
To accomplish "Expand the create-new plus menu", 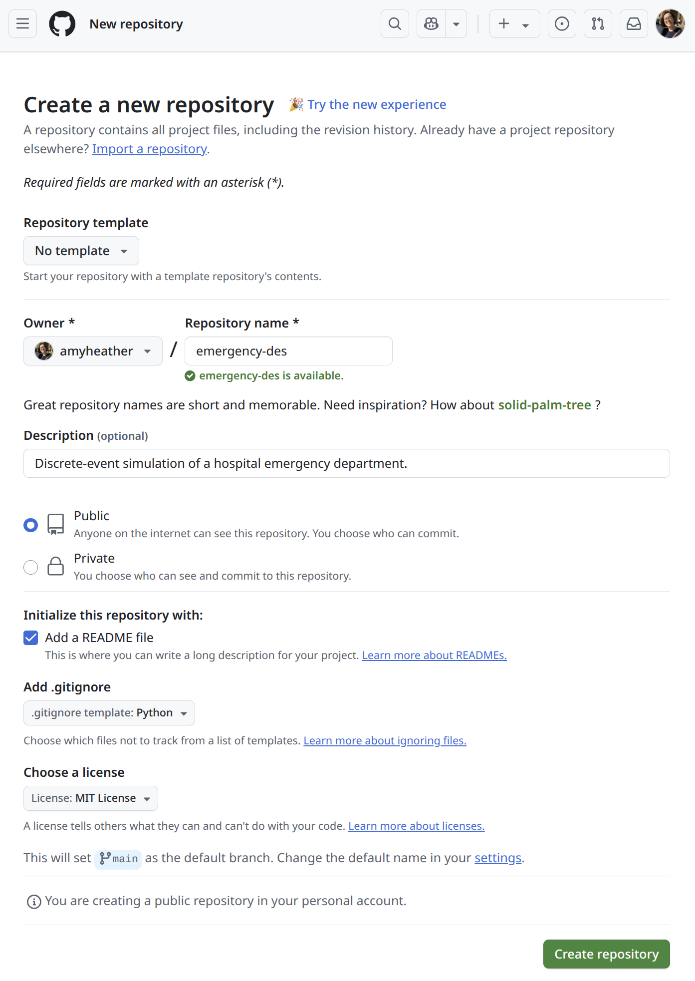I will coord(514,24).
